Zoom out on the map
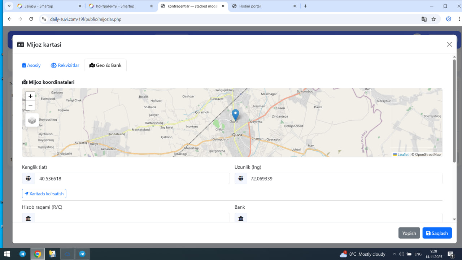This screenshot has width=462, height=260. [30, 105]
